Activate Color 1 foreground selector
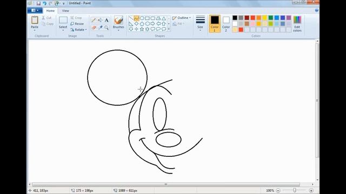346x194 pixels. (215, 24)
